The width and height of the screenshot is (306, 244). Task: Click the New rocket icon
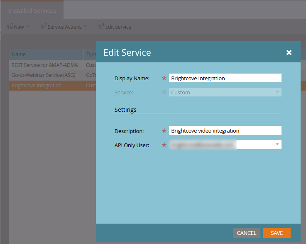[10, 26]
